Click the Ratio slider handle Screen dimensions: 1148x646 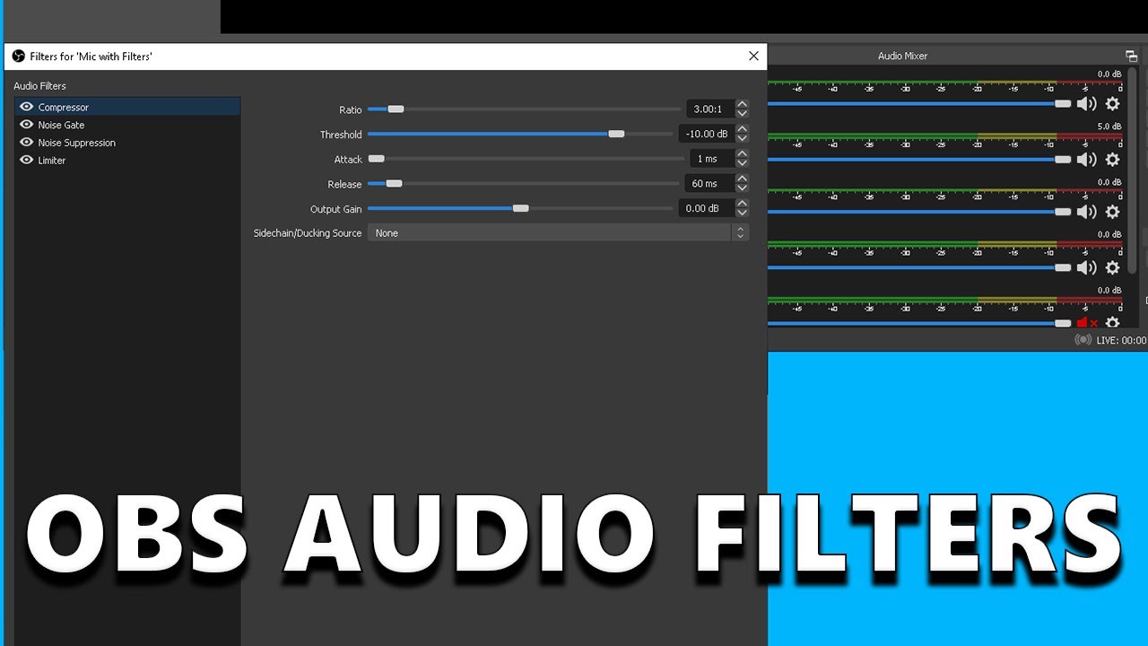click(x=396, y=109)
